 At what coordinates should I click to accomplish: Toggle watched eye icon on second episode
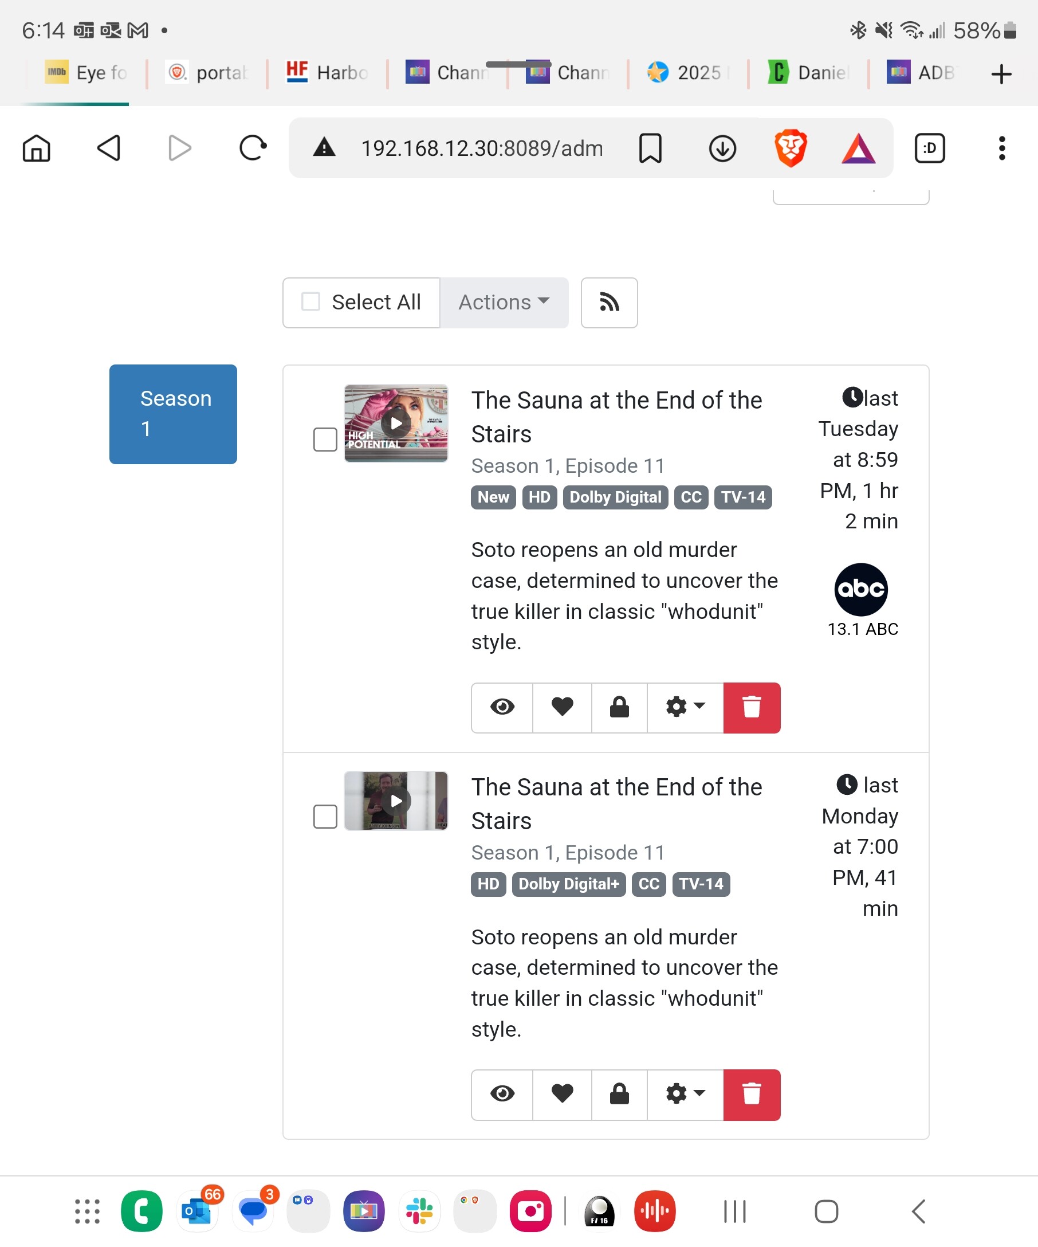coord(502,1095)
